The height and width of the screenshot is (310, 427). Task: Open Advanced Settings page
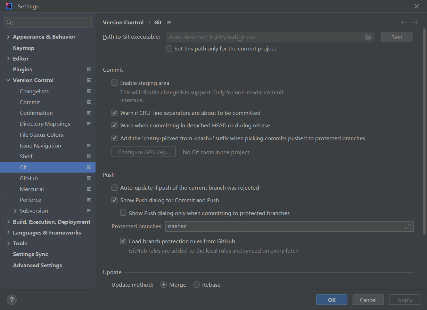[38, 265]
